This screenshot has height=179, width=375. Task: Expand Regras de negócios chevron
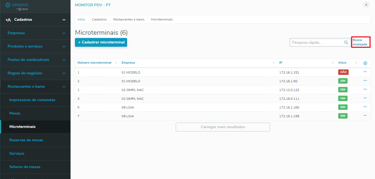pos(64,73)
